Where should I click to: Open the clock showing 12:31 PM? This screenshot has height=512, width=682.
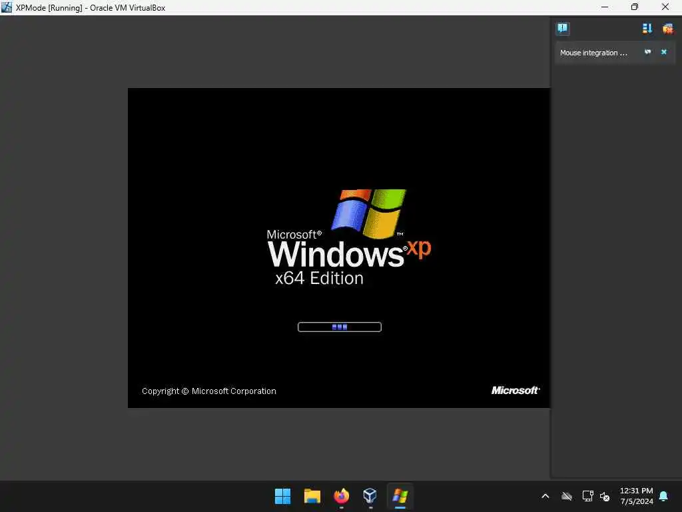[x=636, y=496]
